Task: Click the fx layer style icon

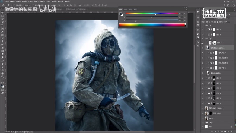Action: point(215,131)
